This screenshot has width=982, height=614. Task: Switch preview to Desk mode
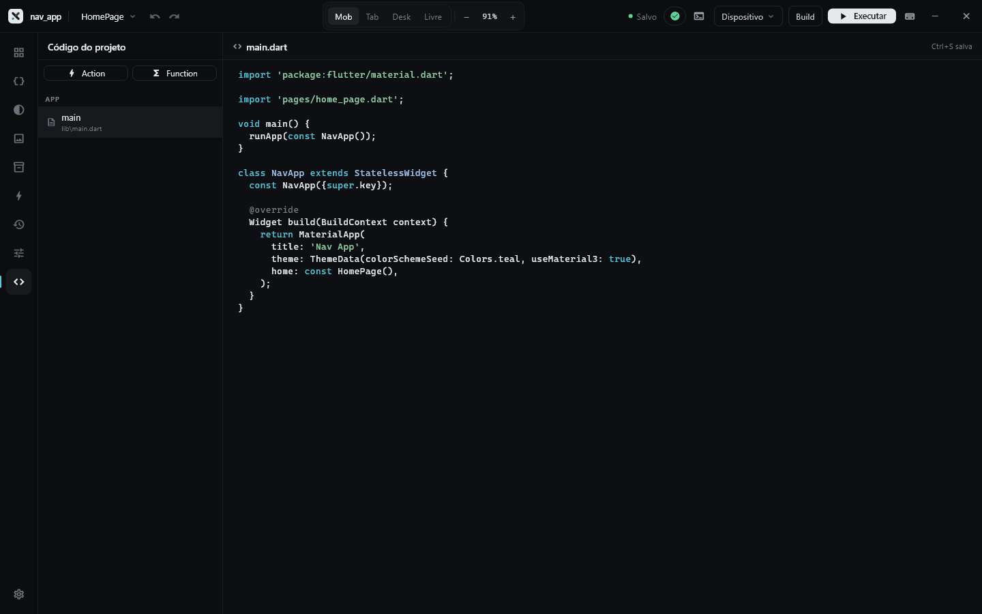[402, 16]
